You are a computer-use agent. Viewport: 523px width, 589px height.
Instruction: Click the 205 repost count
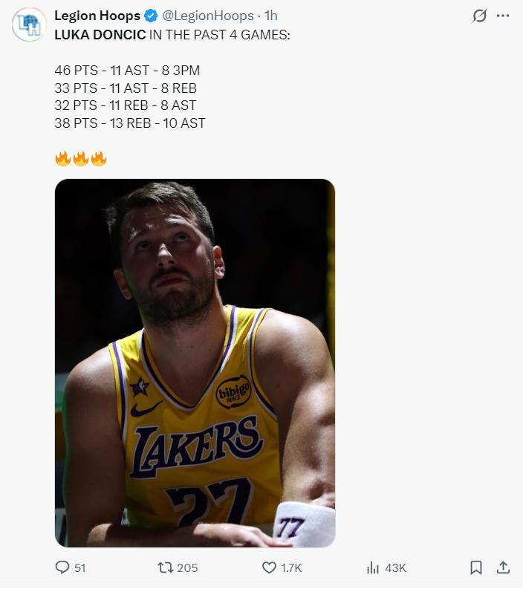[187, 567]
